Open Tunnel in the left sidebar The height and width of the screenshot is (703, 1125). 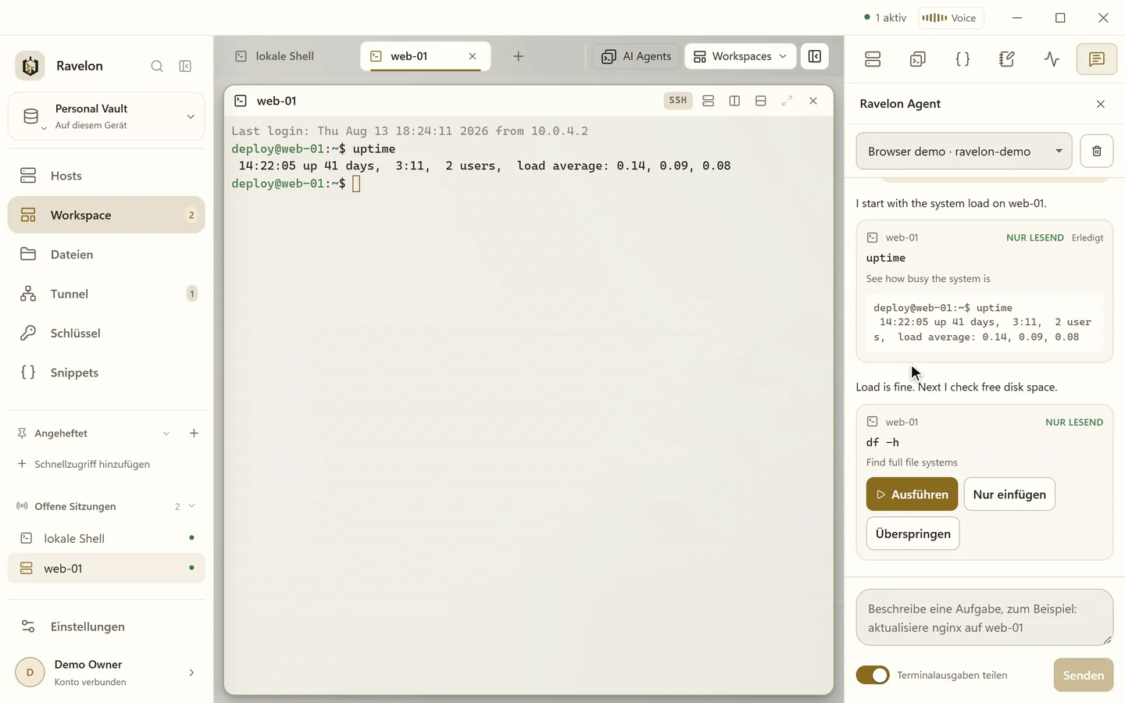(x=106, y=294)
